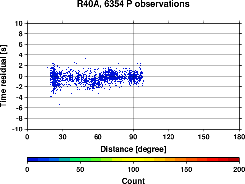Click the '0' label under the Count colorbar
Screen dimensions: 245x184
(27, 169)
